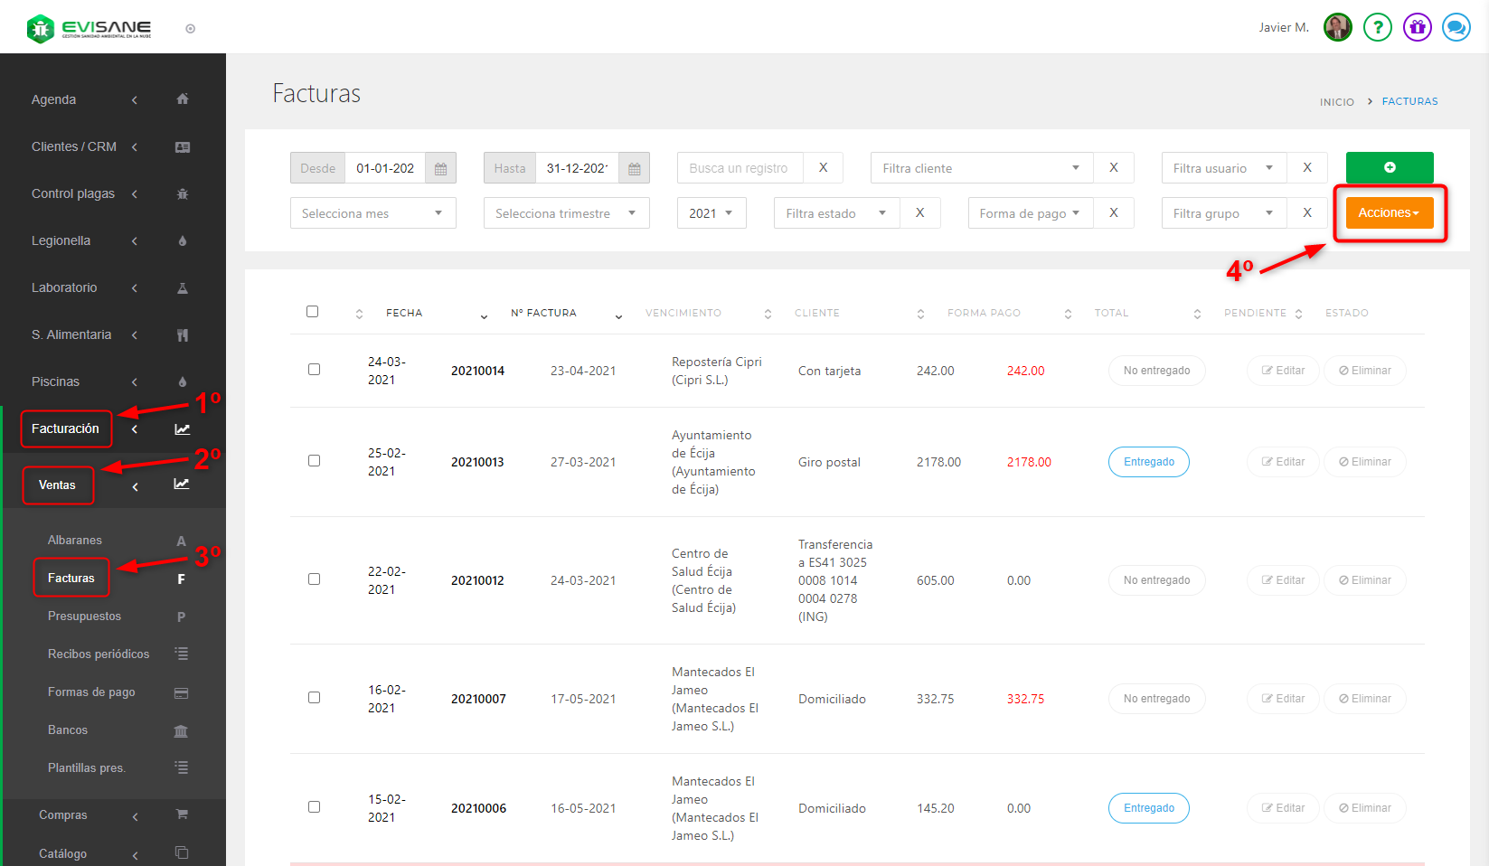1489x866 pixels.
Task: Click the help question mark icon
Action: click(1377, 27)
